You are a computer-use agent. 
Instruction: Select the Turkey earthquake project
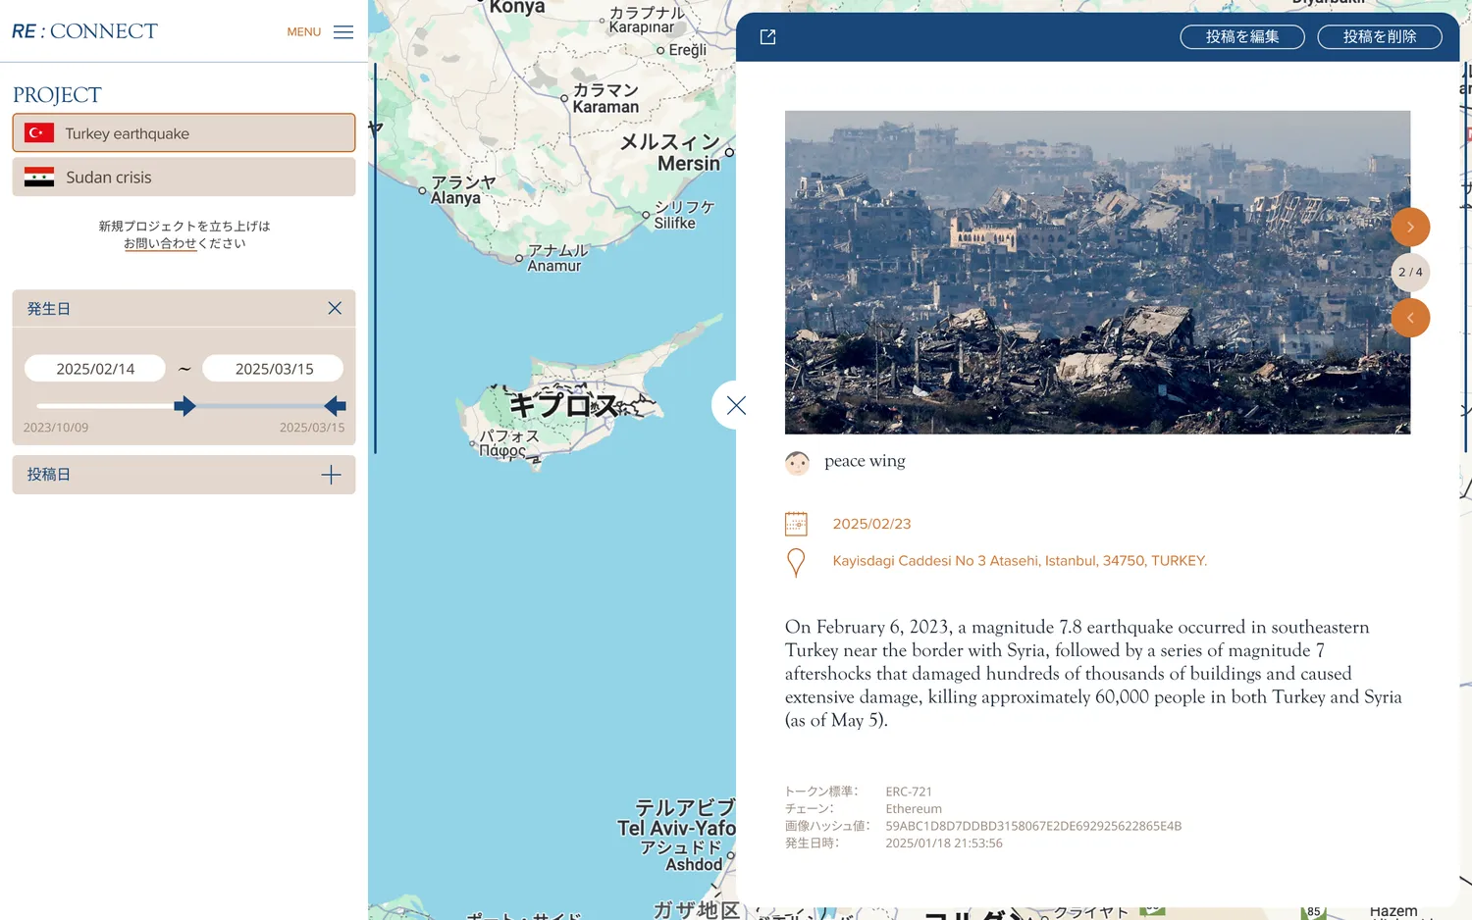tap(184, 133)
